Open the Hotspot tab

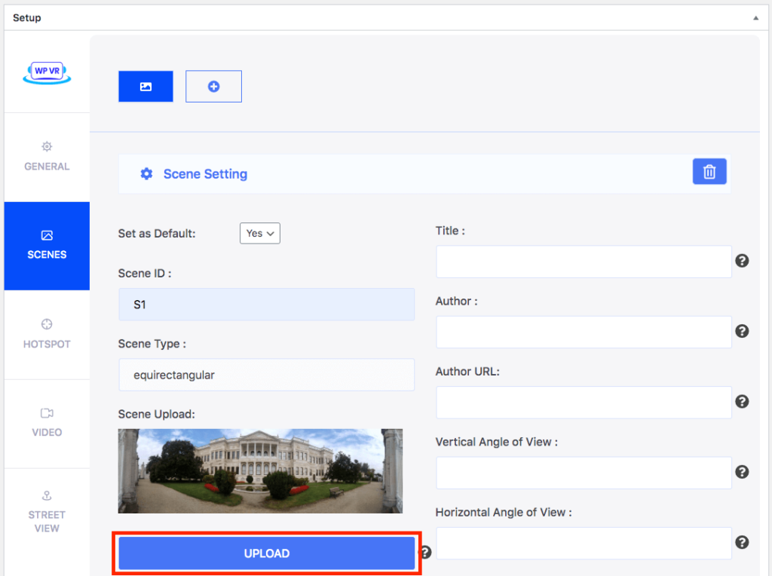click(x=47, y=334)
